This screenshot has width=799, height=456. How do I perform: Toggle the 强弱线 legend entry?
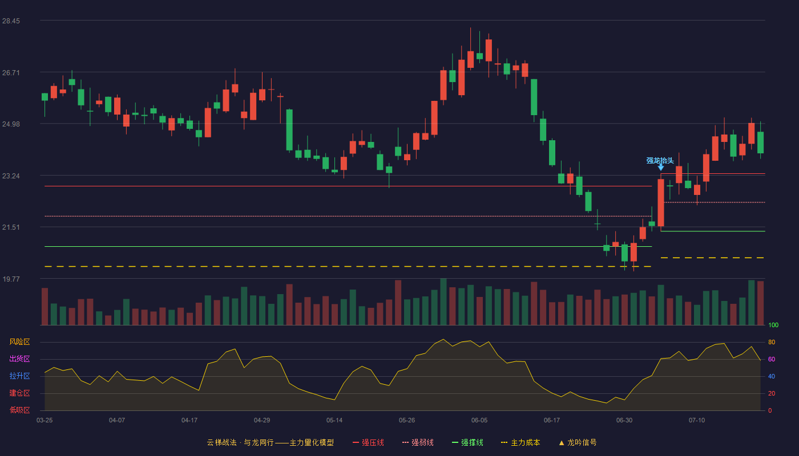click(x=418, y=442)
